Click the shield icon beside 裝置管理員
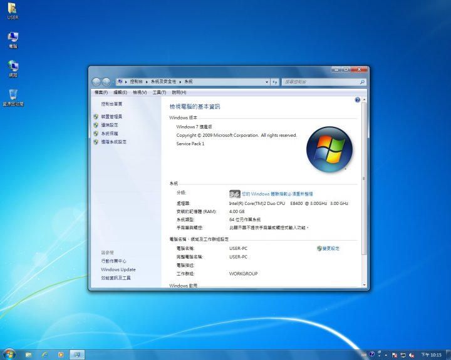 tap(96, 116)
